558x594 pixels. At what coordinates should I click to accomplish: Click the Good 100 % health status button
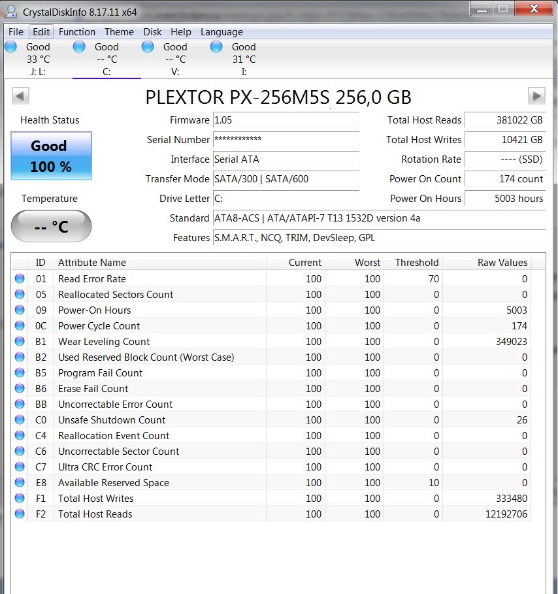tap(51, 156)
